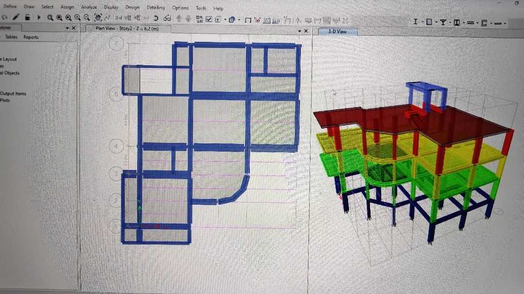Switch to the 3-D View tab
Image resolution: width=524 pixels, height=294 pixels.
337,32
